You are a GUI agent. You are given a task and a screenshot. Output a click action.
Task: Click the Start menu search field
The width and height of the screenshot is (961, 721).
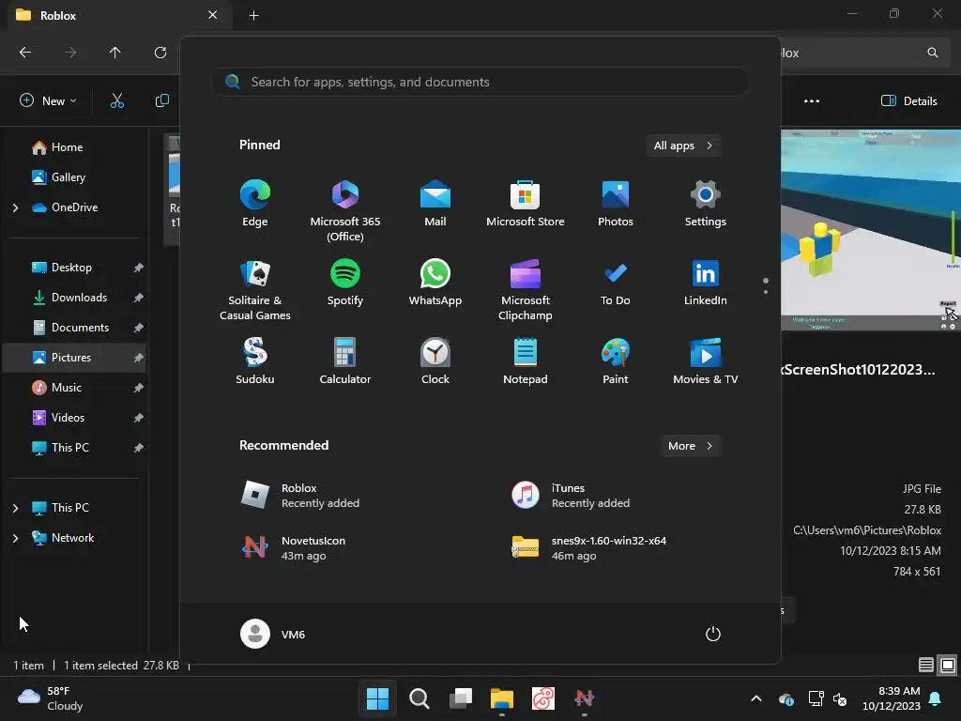480,82
